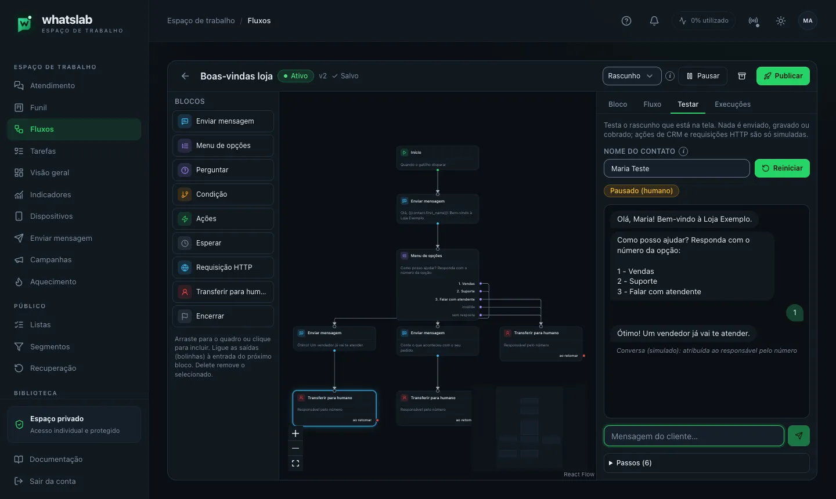Switch to the Bloco tab
The width and height of the screenshot is (836, 499).
coord(618,104)
